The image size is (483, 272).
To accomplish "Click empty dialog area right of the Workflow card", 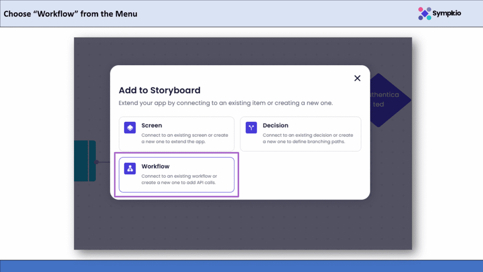I will [x=302, y=175].
